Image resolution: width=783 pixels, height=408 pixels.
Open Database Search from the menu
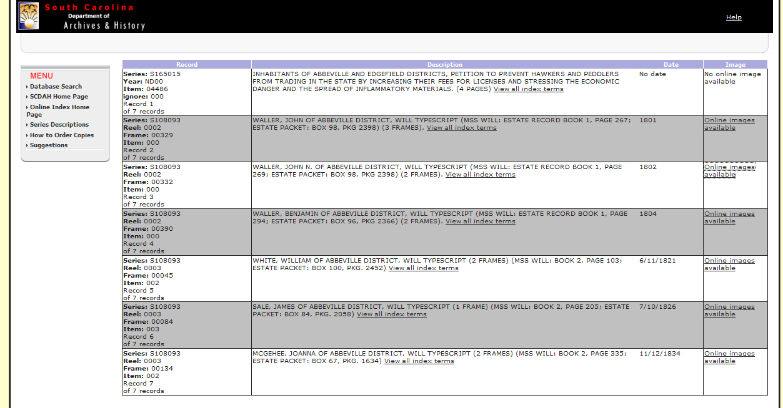pos(56,87)
